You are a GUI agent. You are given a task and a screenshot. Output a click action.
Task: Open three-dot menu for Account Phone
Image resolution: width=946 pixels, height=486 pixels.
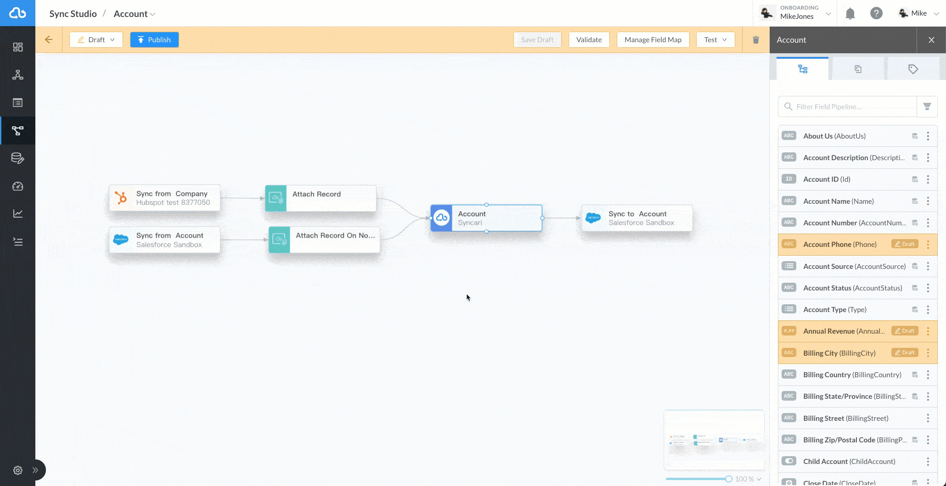point(928,245)
